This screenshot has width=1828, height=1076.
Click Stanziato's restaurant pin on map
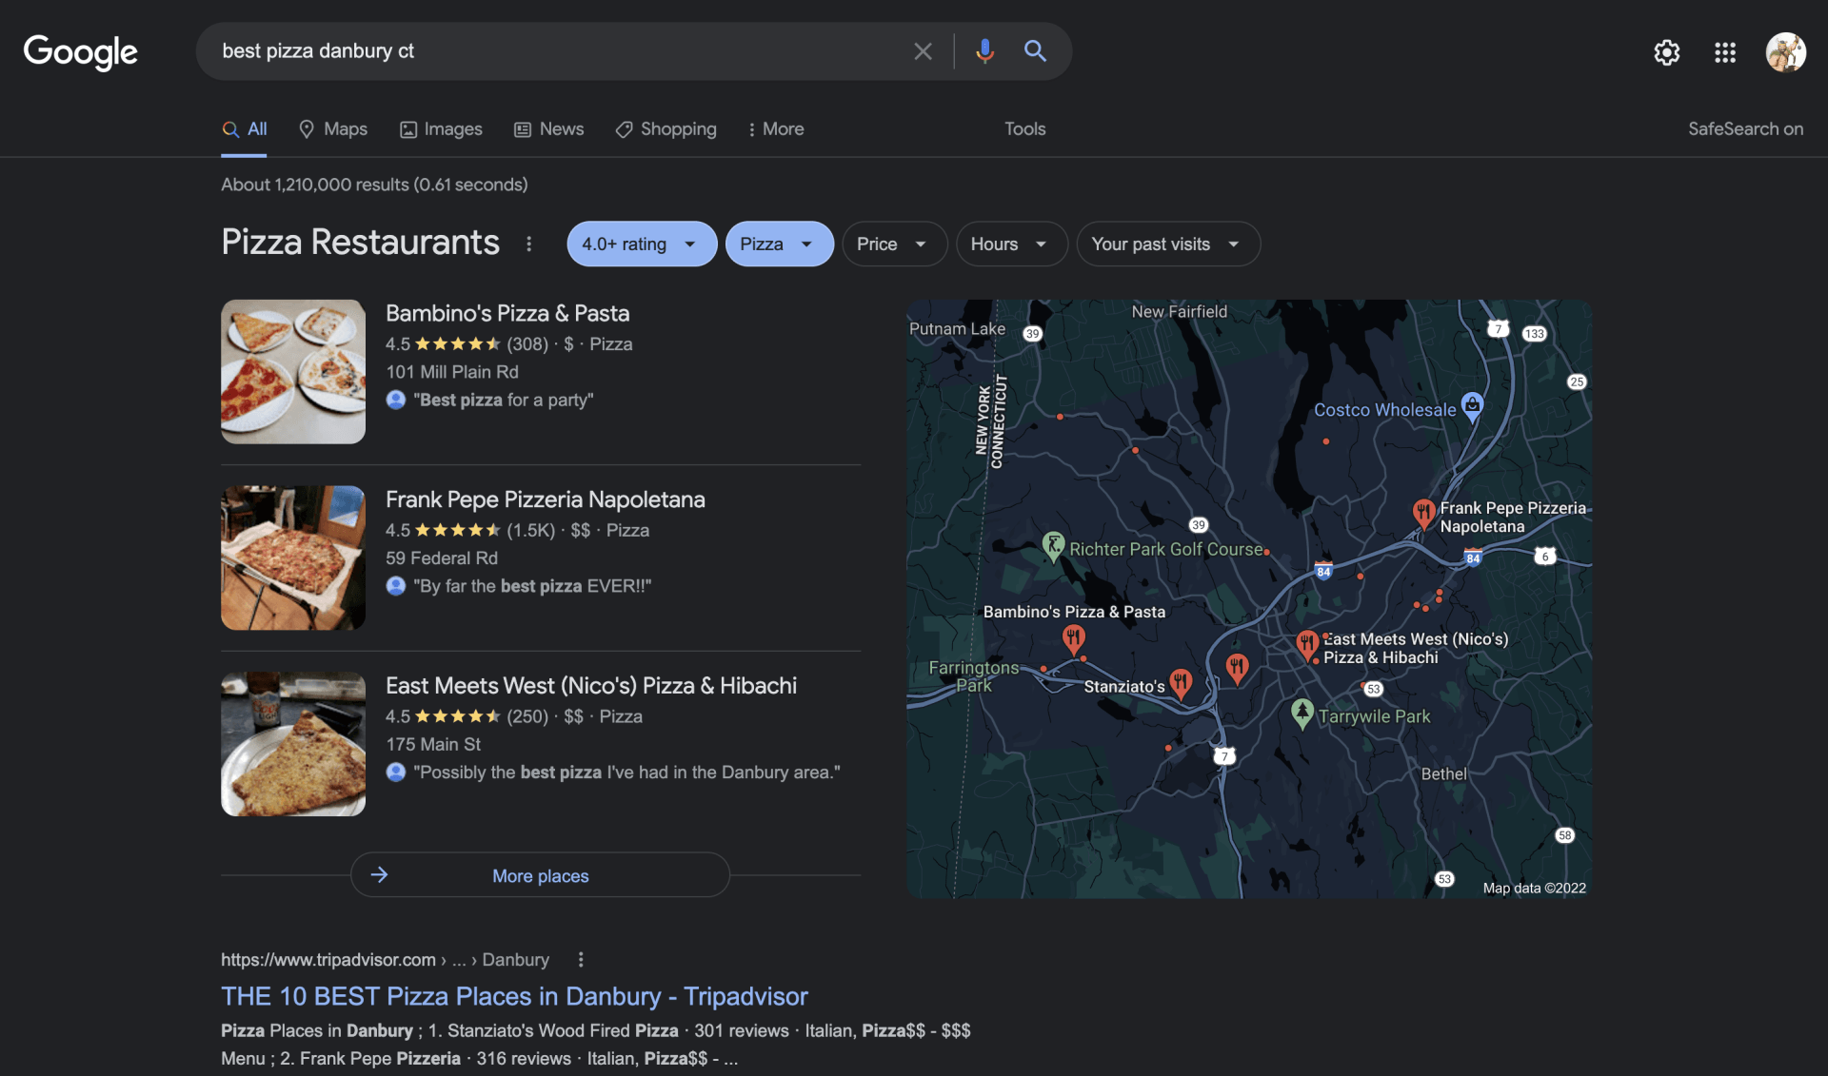point(1181,681)
